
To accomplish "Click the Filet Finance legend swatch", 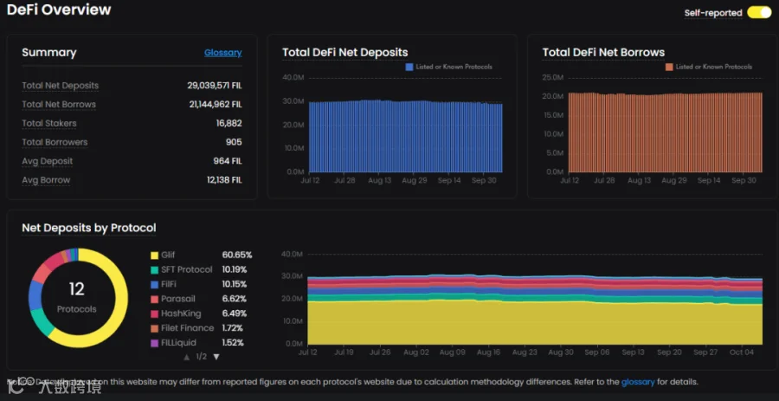I will (155, 328).
